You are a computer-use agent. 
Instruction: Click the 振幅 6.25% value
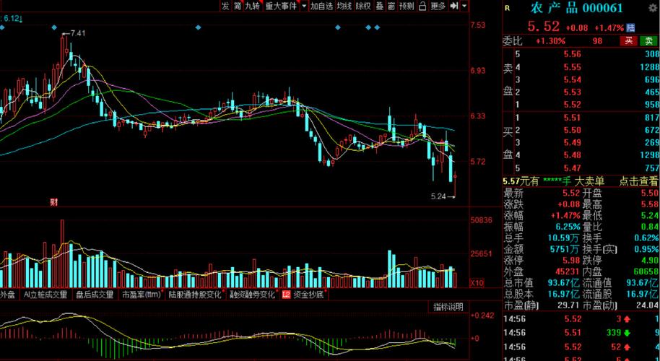[568, 227]
